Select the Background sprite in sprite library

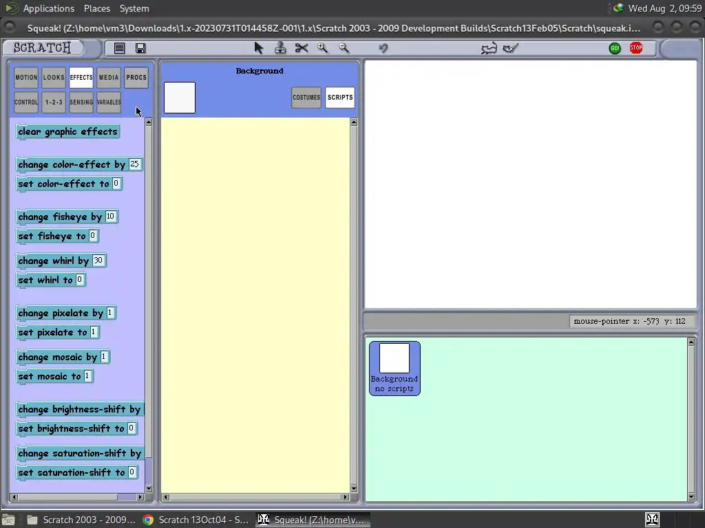[x=394, y=368]
